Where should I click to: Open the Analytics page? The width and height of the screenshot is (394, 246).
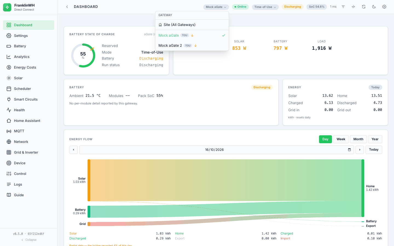tap(28, 57)
